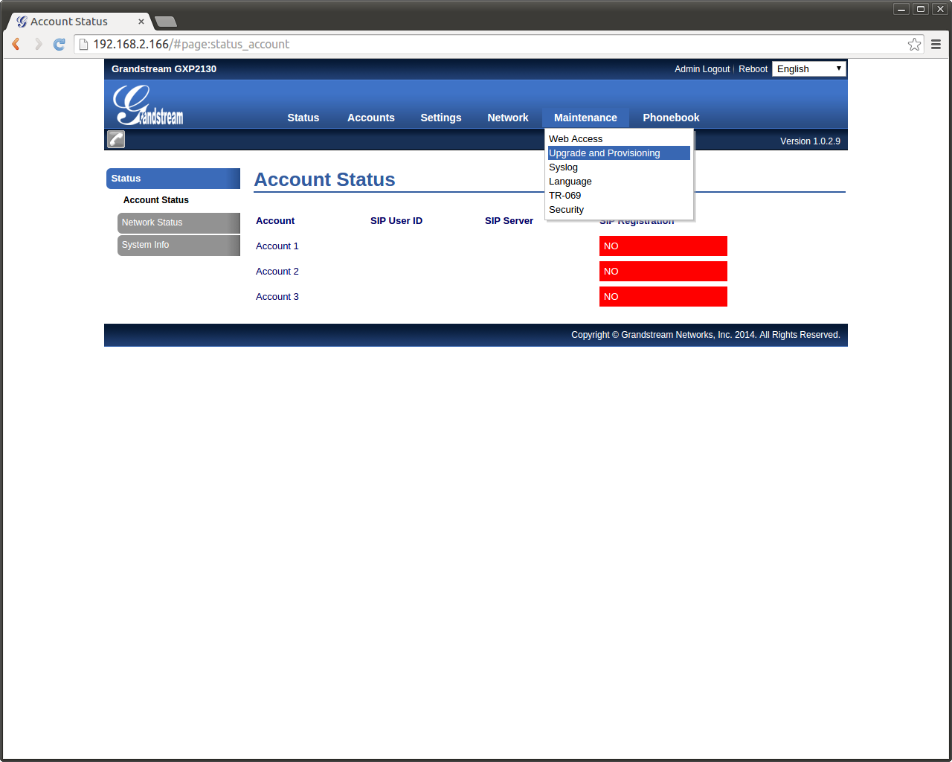
Task: Click the SIP Server column header
Action: coord(509,221)
